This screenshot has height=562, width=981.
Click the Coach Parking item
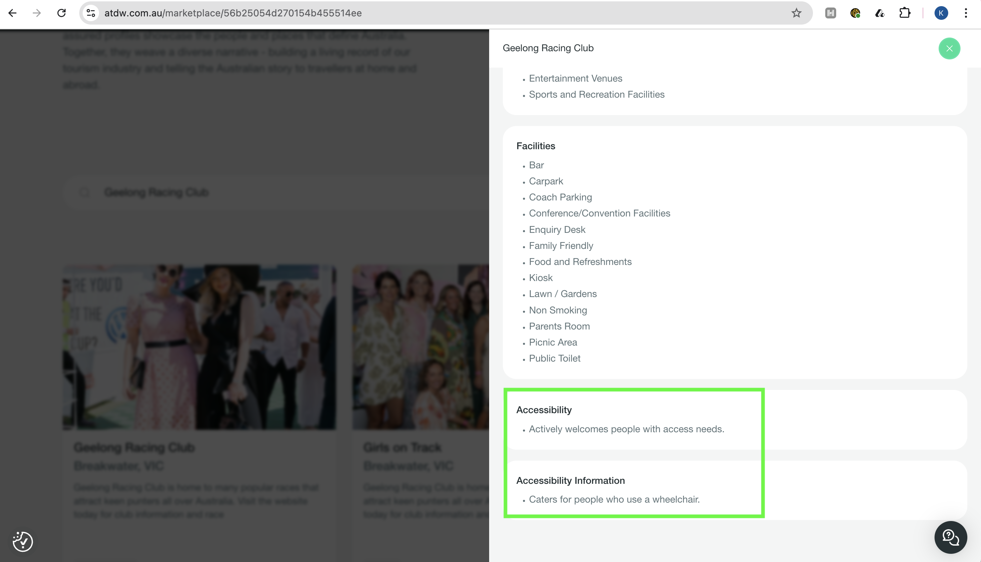click(560, 197)
